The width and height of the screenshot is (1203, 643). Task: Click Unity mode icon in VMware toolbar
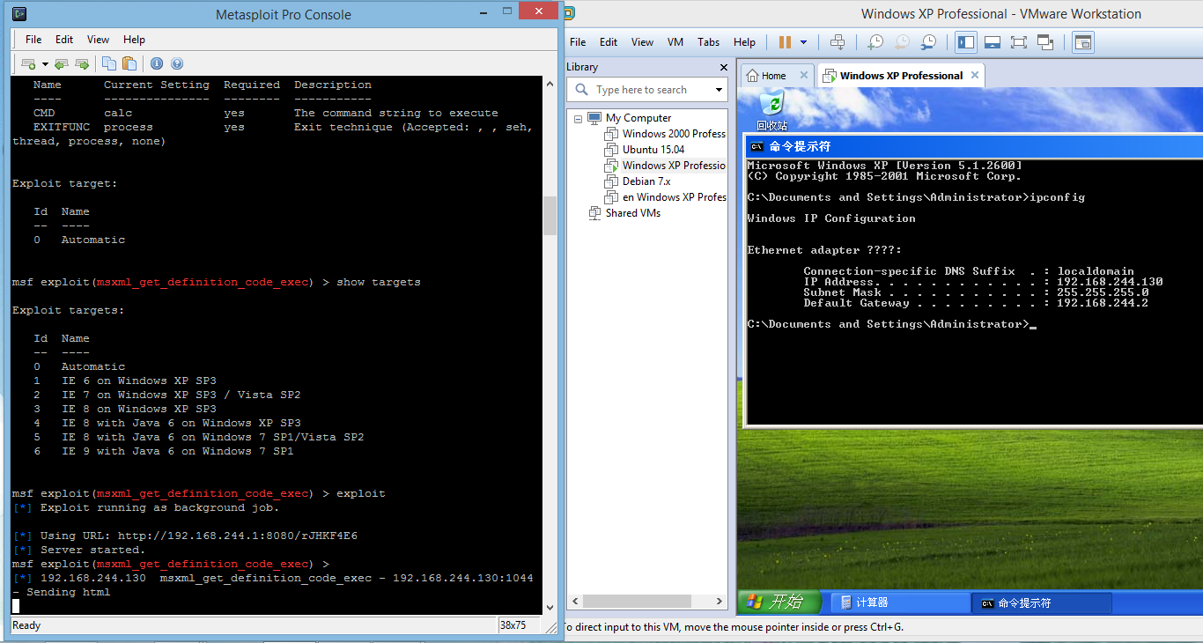point(1045,42)
